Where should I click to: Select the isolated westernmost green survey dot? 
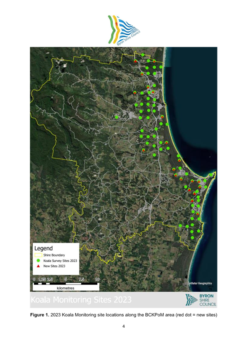116,117
